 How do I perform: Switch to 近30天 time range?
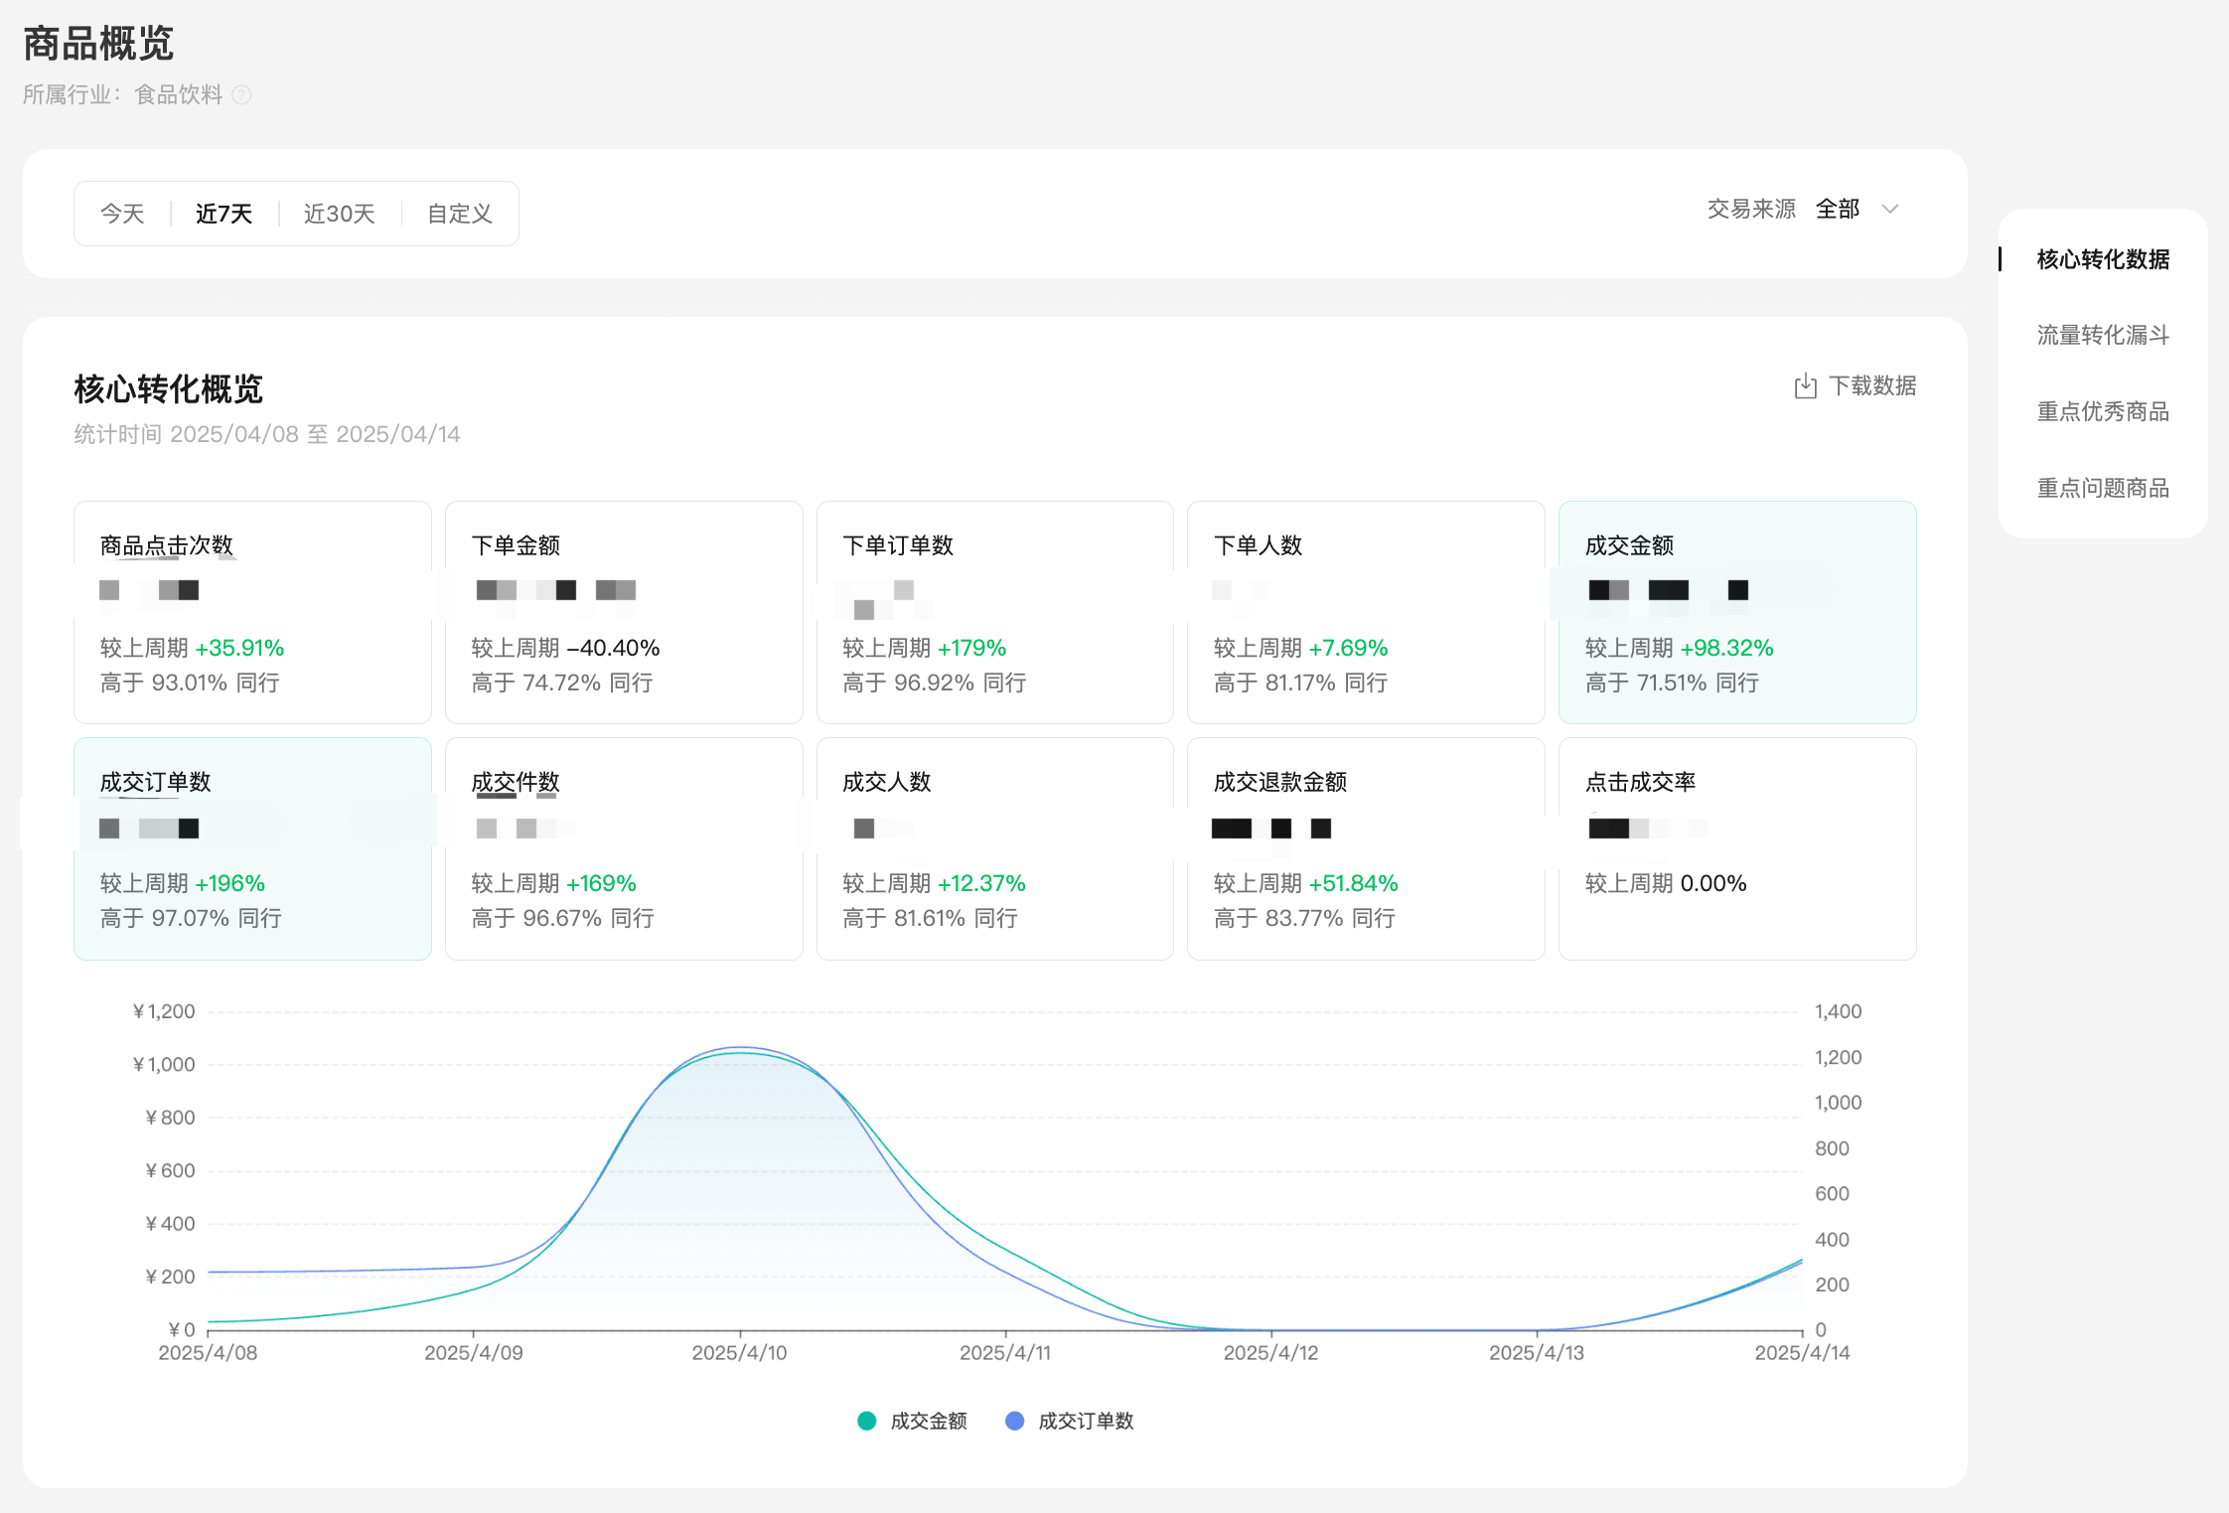[339, 214]
